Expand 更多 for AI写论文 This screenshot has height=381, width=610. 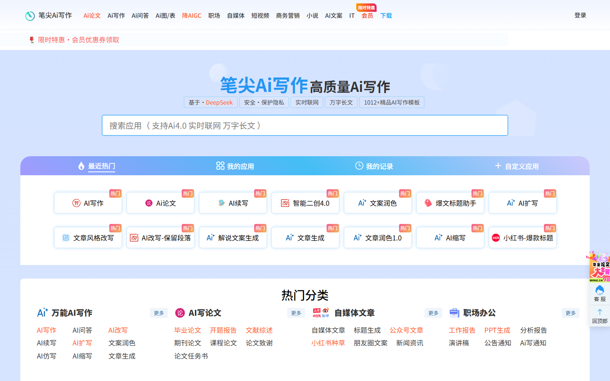(x=296, y=313)
